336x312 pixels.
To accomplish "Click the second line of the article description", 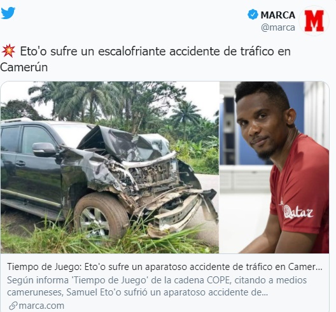I will (137, 292).
